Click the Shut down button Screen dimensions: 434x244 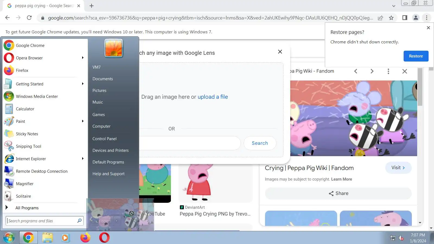click(101, 221)
